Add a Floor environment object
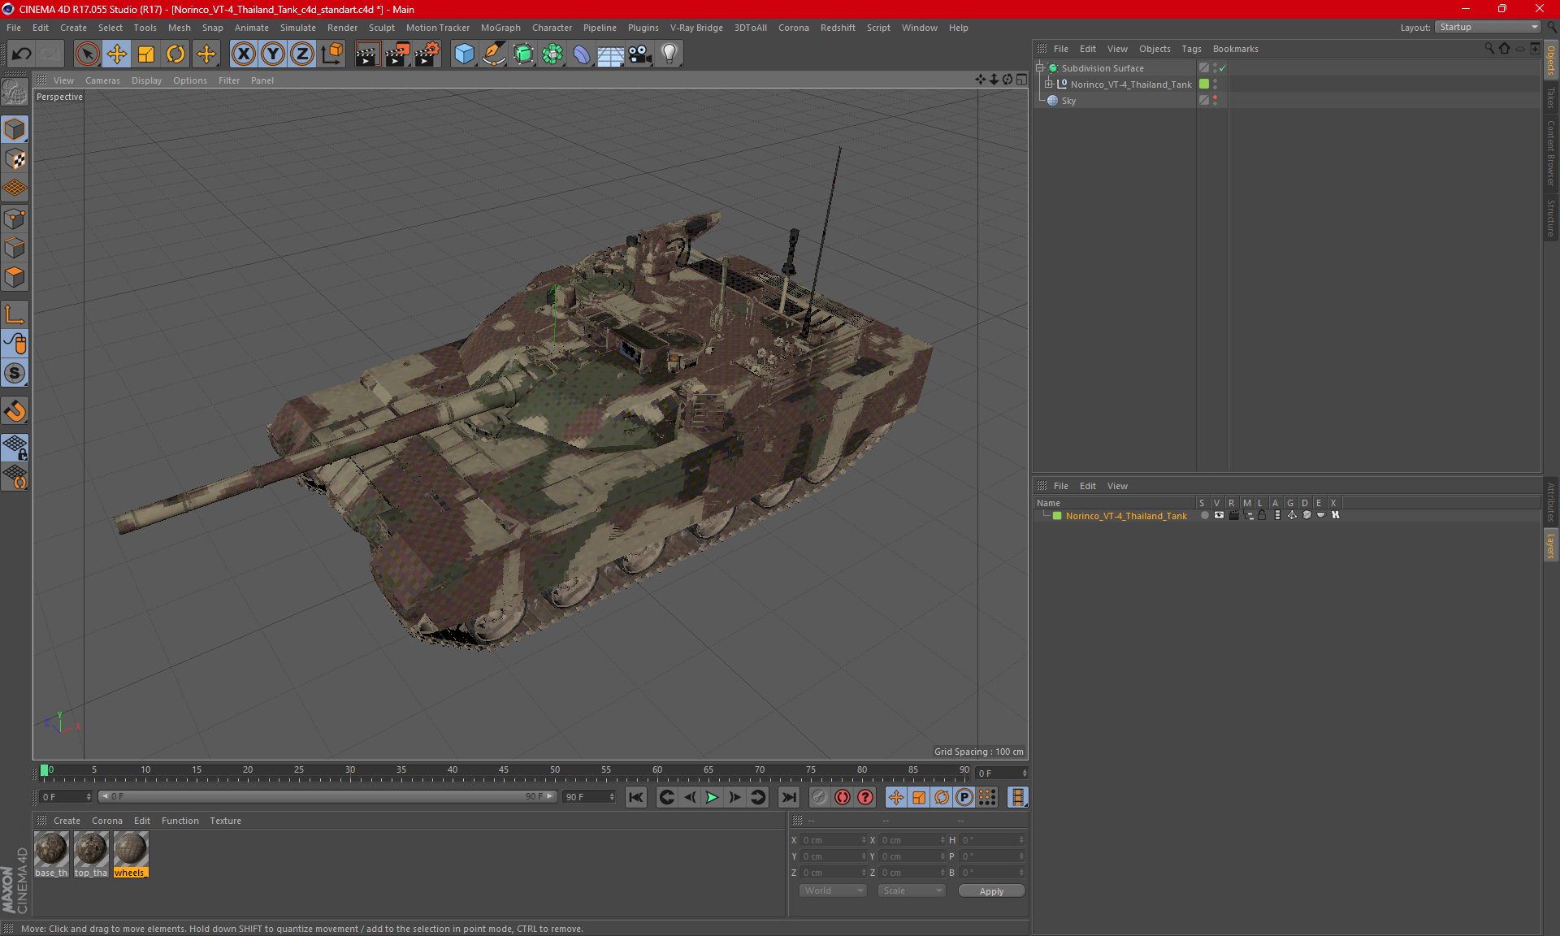 tap(611, 54)
